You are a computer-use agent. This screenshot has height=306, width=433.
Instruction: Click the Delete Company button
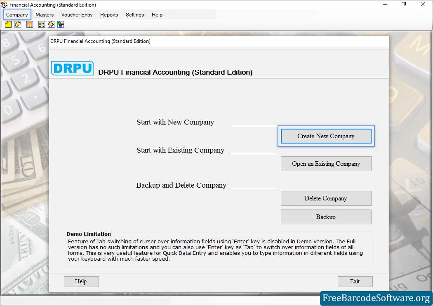pyautogui.click(x=326, y=198)
